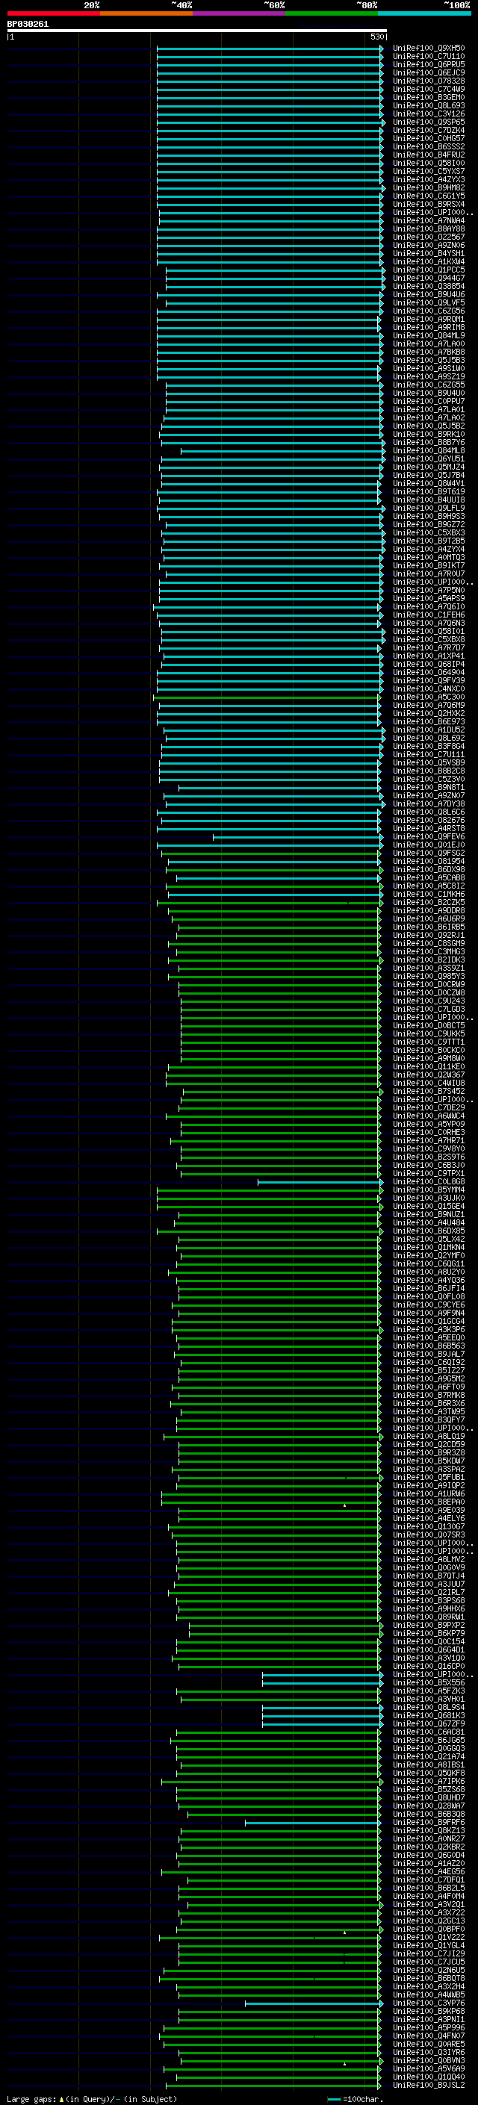
Task: Select the hit label UniRef100_A9RQM1
Action: (429, 320)
